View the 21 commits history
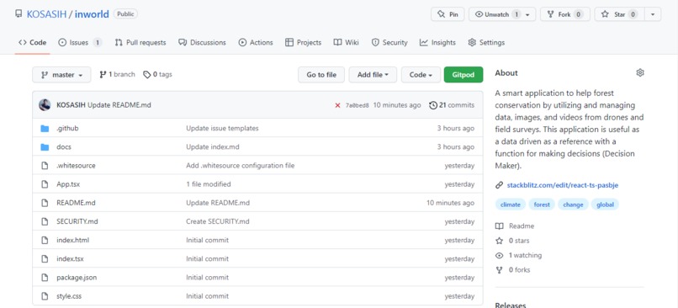The image size is (678, 308). tap(452, 105)
